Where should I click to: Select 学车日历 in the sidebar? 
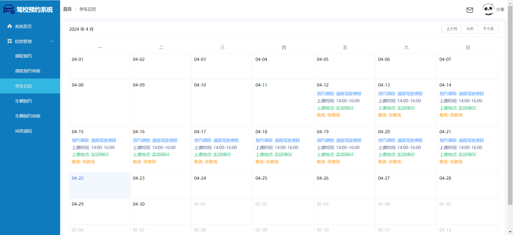click(x=24, y=86)
